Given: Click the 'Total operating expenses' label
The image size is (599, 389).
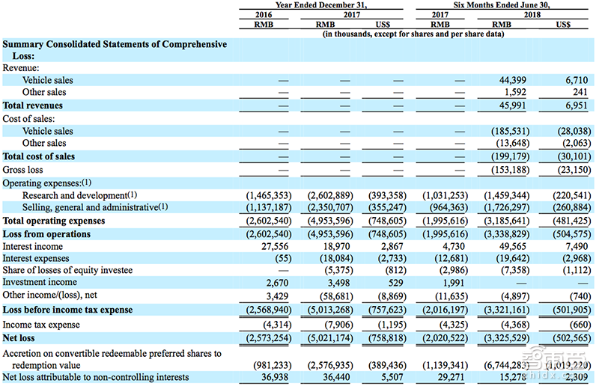Looking at the screenshot, I should [x=54, y=221].
